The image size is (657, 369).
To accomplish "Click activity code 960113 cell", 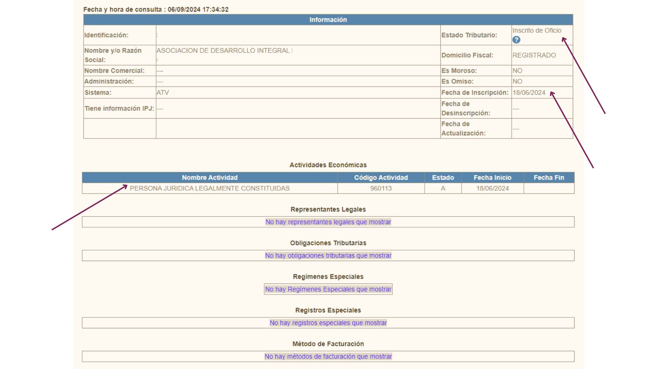I will [381, 188].
